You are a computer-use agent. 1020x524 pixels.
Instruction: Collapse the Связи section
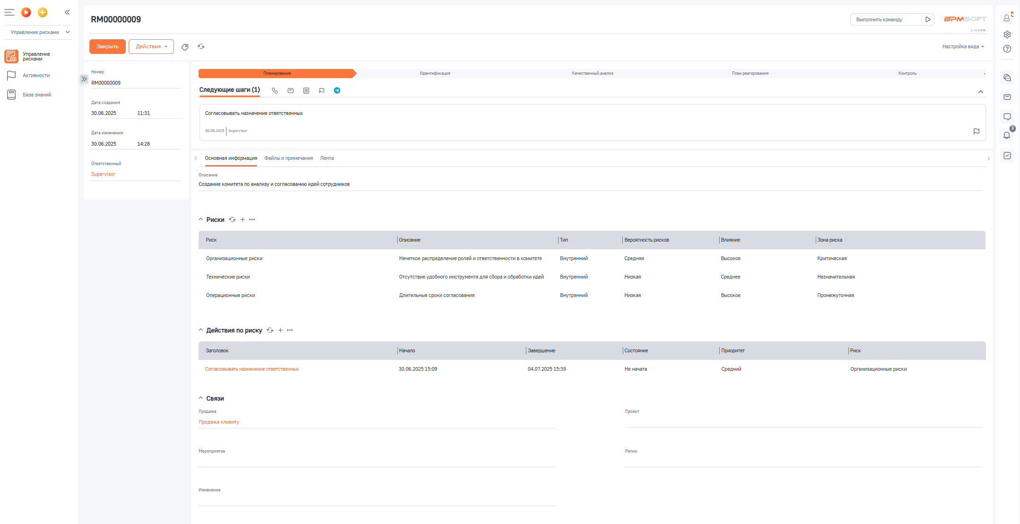point(201,398)
